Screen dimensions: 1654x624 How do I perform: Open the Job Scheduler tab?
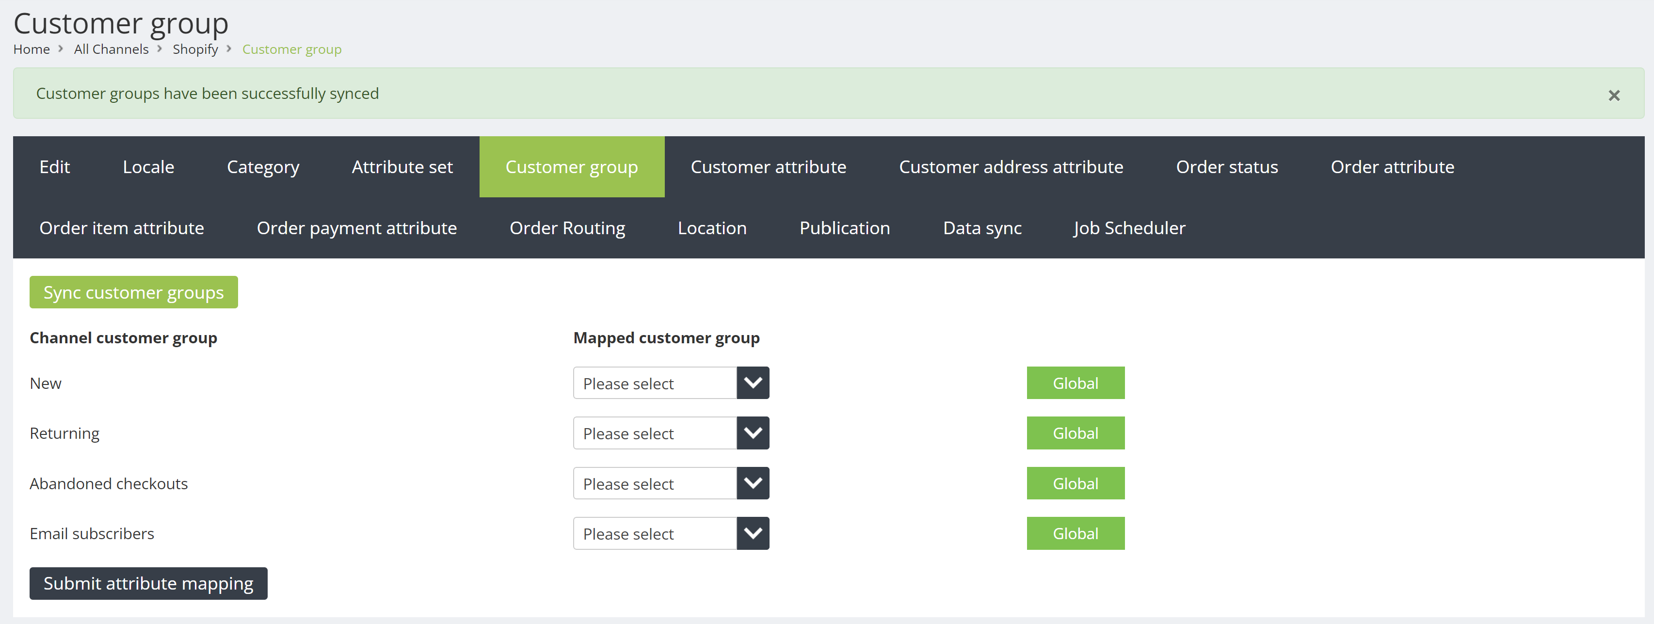tap(1129, 228)
